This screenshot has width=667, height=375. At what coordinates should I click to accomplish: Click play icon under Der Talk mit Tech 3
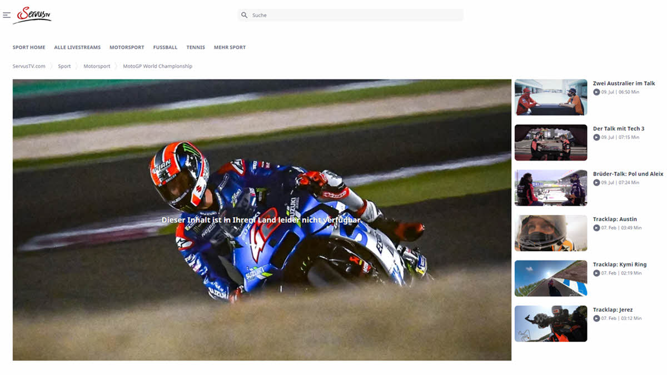(596, 137)
